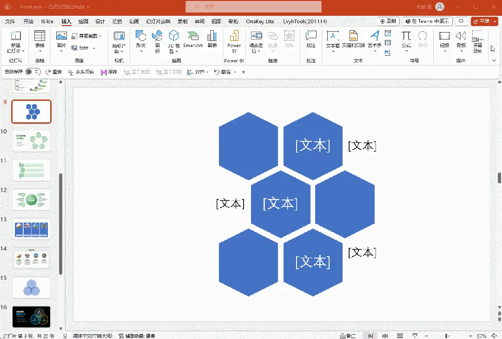This screenshot has height=339, width=502.
Task: Click the 公式 equation icon
Action: click(406, 39)
